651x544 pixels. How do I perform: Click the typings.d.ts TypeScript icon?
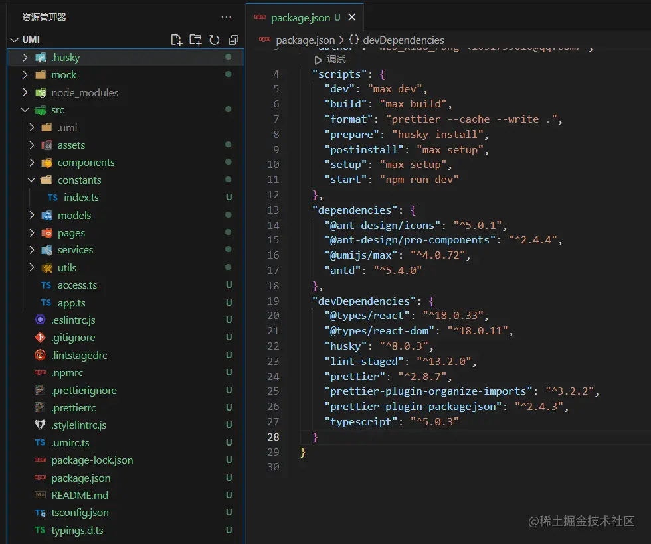click(41, 530)
